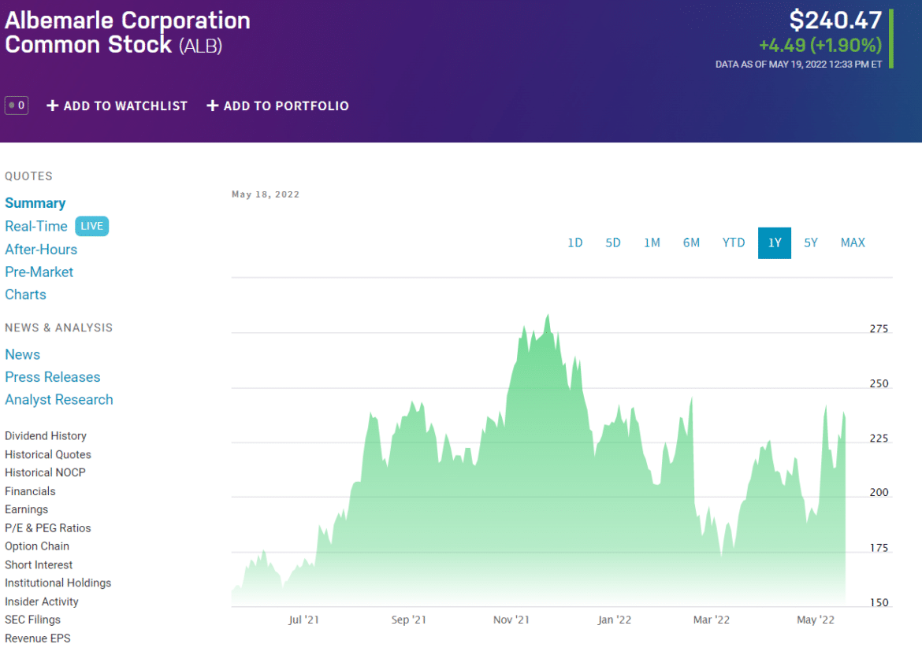This screenshot has width=922, height=655.
Task: Open SEC Filings
Action: (33, 620)
